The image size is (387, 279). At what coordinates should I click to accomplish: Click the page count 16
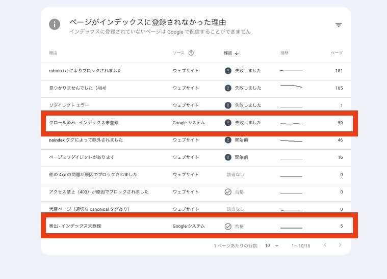click(x=340, y=157)
